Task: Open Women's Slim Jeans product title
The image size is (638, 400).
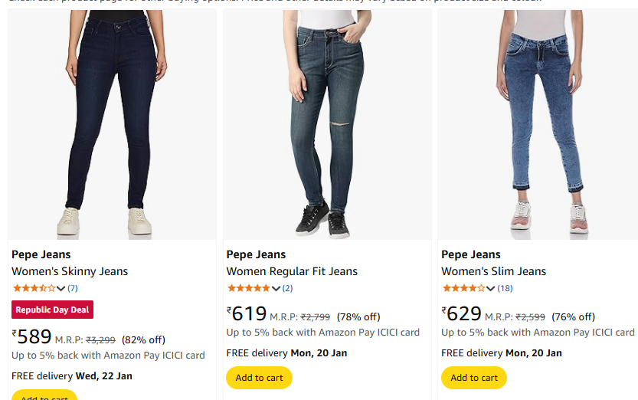Action: [x=493, y=271]
